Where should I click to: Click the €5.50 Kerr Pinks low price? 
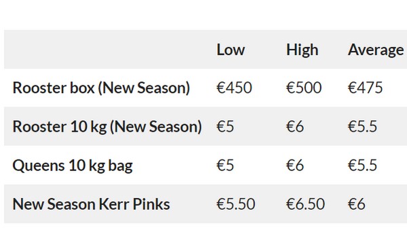tap(236, 204)
